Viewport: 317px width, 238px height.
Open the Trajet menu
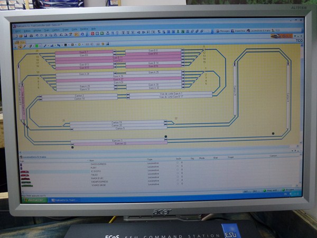pos(66,30)
